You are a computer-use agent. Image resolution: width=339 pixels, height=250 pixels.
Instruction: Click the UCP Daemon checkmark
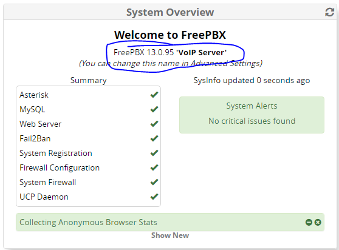click(154, 197)
